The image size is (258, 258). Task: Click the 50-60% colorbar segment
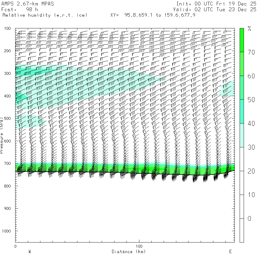coord(242,88)
